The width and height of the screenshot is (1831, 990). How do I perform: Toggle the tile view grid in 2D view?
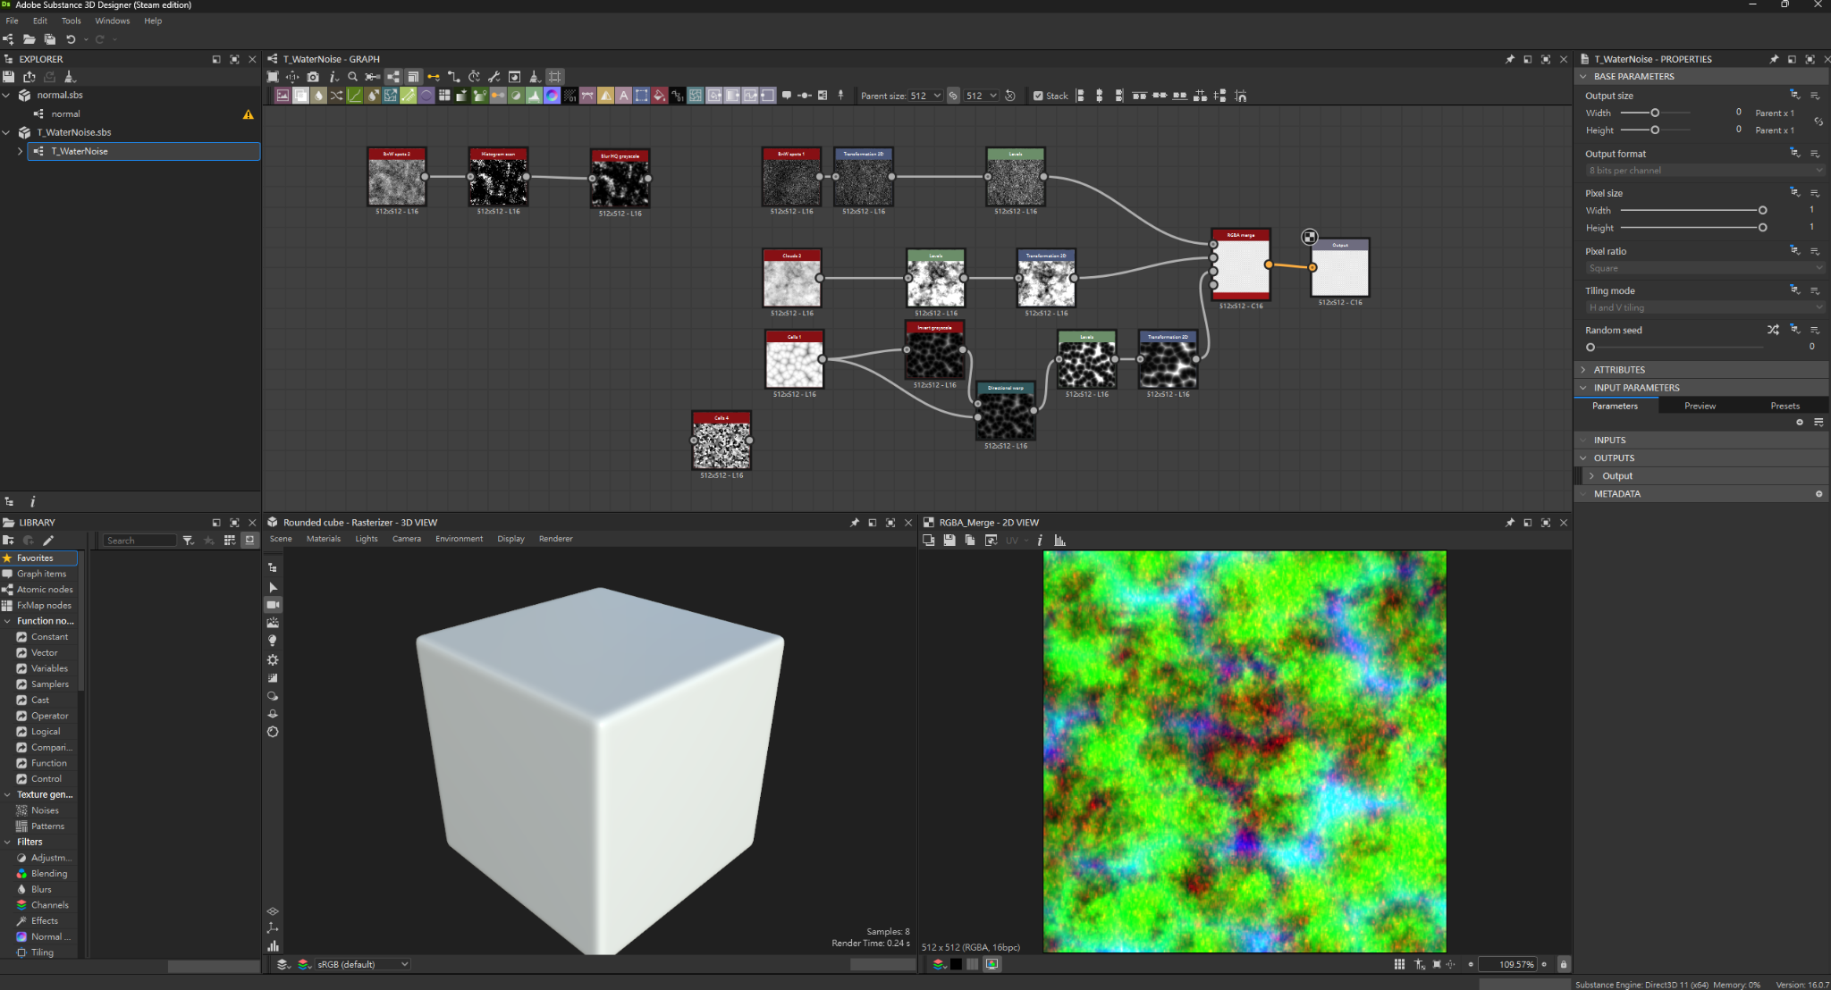point(1399,964)
